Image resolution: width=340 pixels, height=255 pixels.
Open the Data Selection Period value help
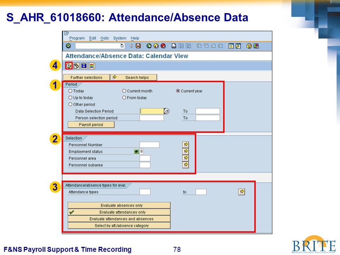pos(166,111)
